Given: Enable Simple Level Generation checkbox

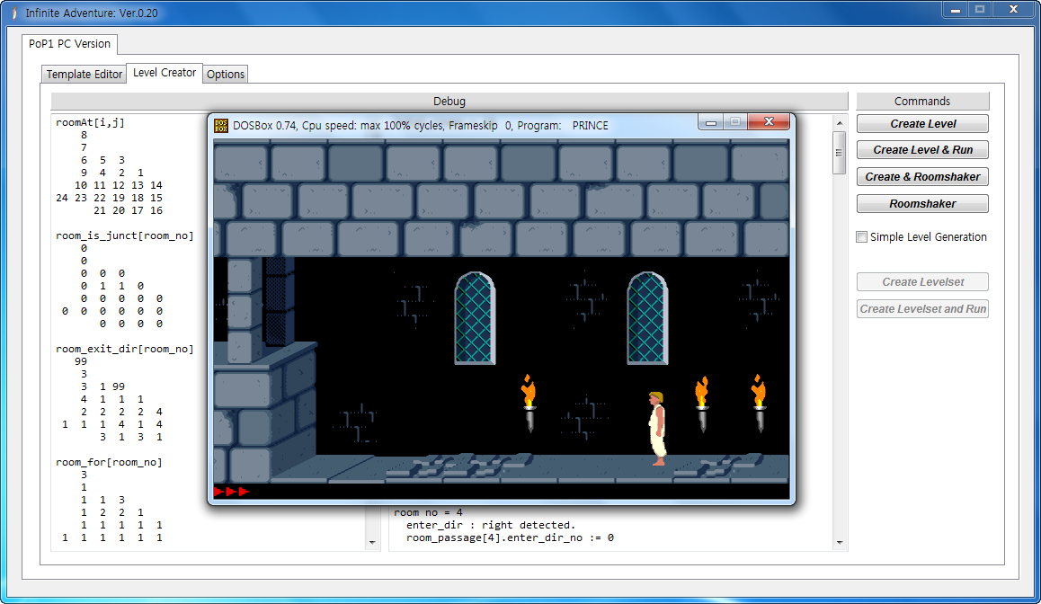Looking at the screenshot, I should [862, 237].
